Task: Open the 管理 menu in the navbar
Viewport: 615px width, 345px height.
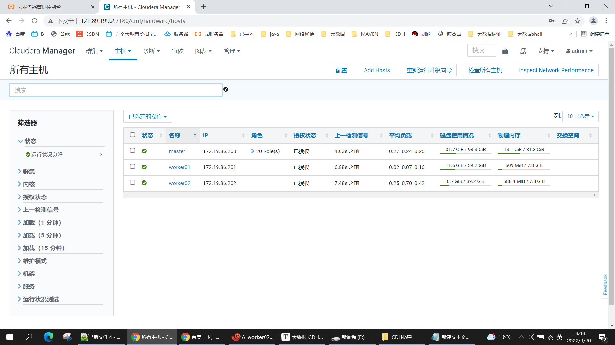Action: click(232, 51)
